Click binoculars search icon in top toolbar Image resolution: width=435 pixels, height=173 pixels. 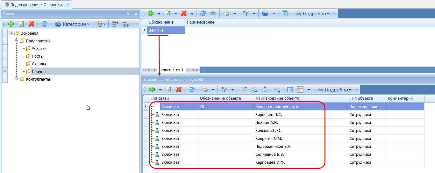pyautogui.click(x=213, y=13)
